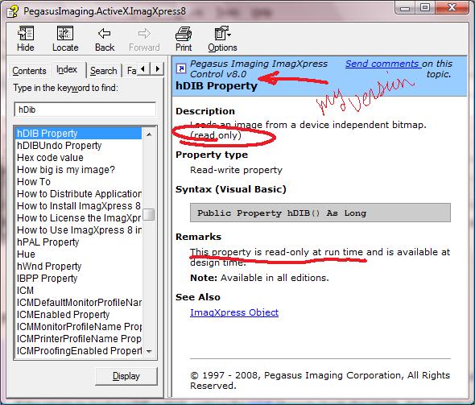Click the small icon beside the topic header
The height and width of the screenshot is (405, 475).
181,68
